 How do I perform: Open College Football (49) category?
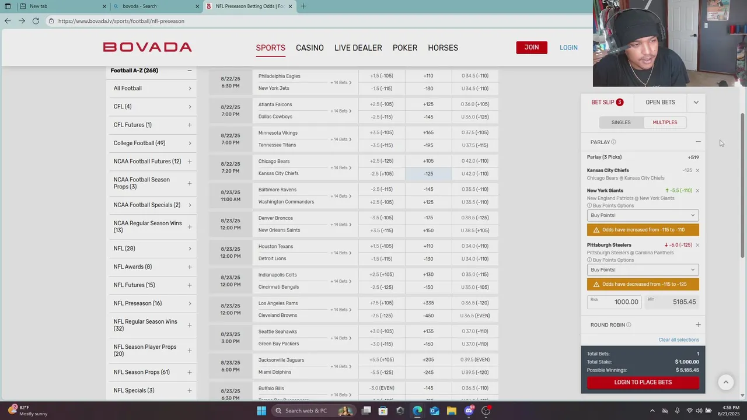(x=152, y=143)
